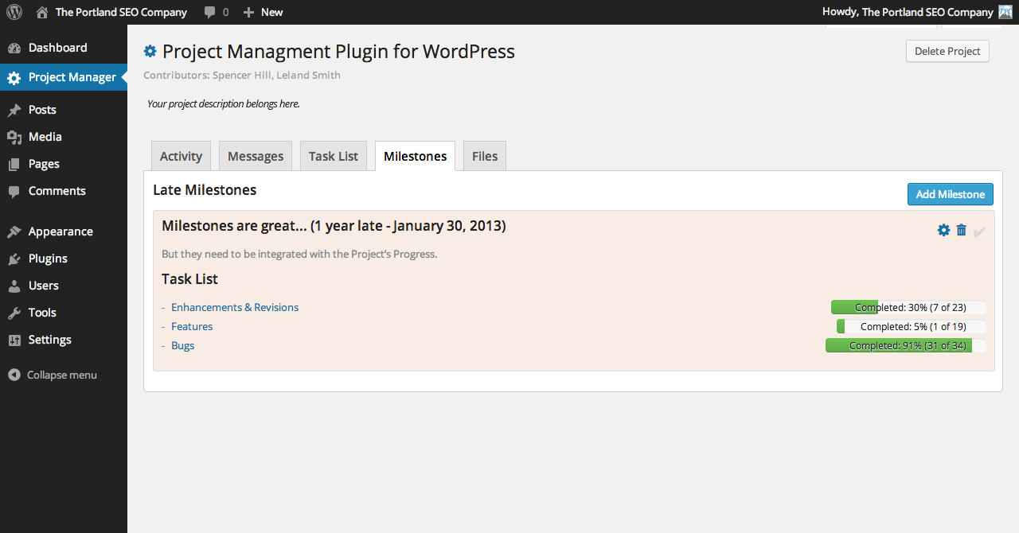This screenshot has height=533, width=1019.
Task: Click the WordPress logo icon
Action: 14,12
